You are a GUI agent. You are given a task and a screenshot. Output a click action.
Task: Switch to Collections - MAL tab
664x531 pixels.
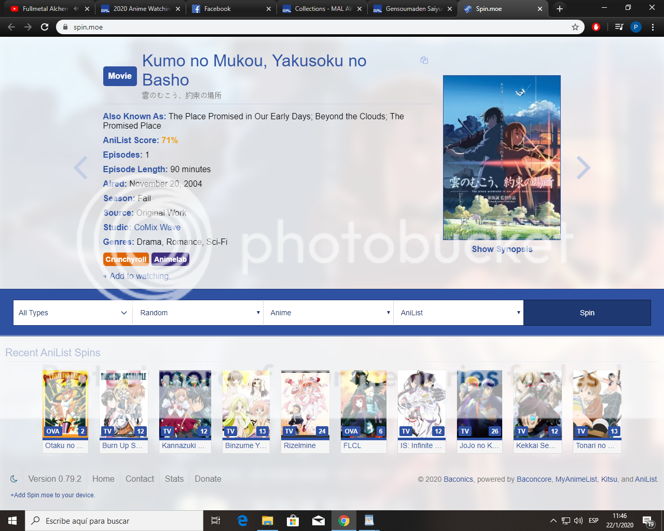(x=323, y=9)
